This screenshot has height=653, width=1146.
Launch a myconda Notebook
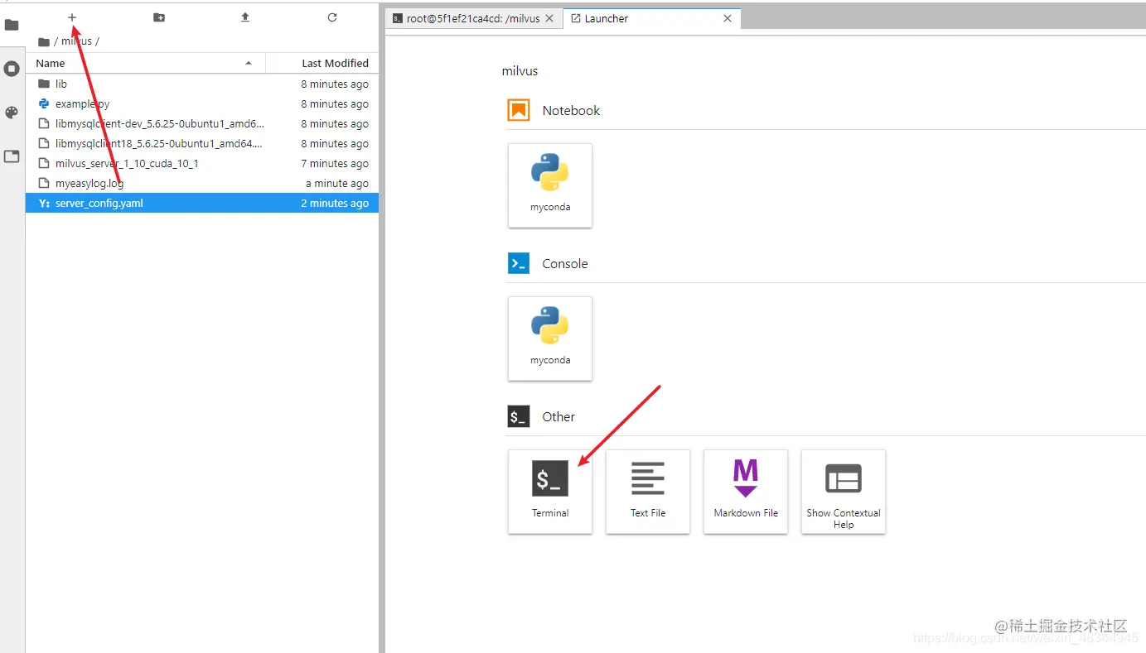(x=550, y=185)
